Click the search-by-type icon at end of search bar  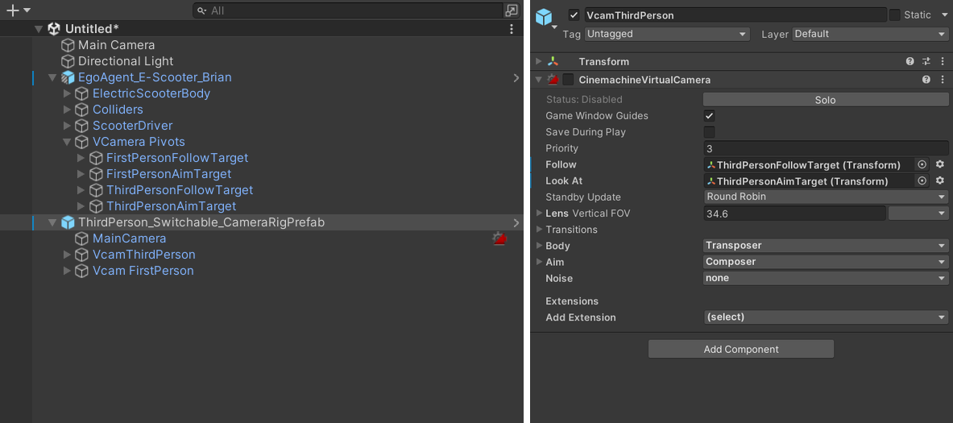coord(512,10)
